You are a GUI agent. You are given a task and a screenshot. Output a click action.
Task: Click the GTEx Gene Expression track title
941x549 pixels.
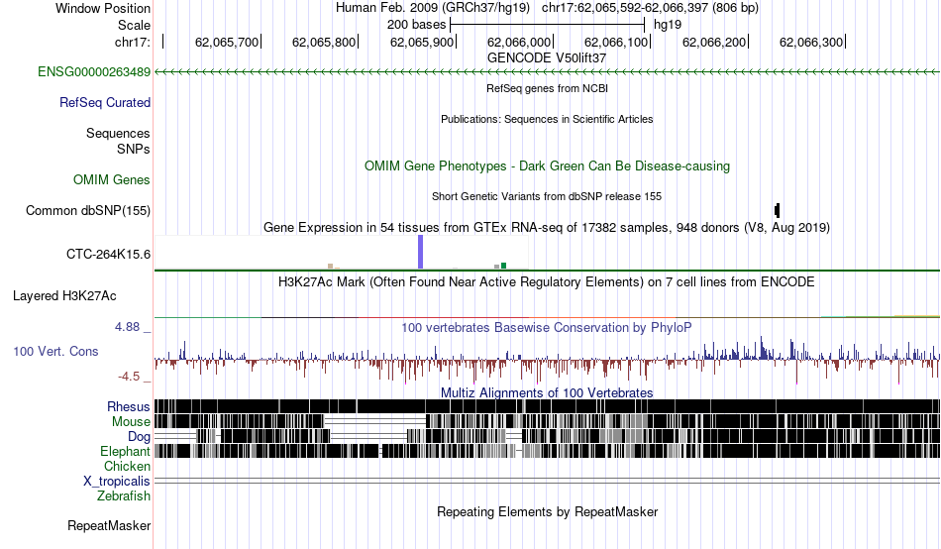[547, 228]
